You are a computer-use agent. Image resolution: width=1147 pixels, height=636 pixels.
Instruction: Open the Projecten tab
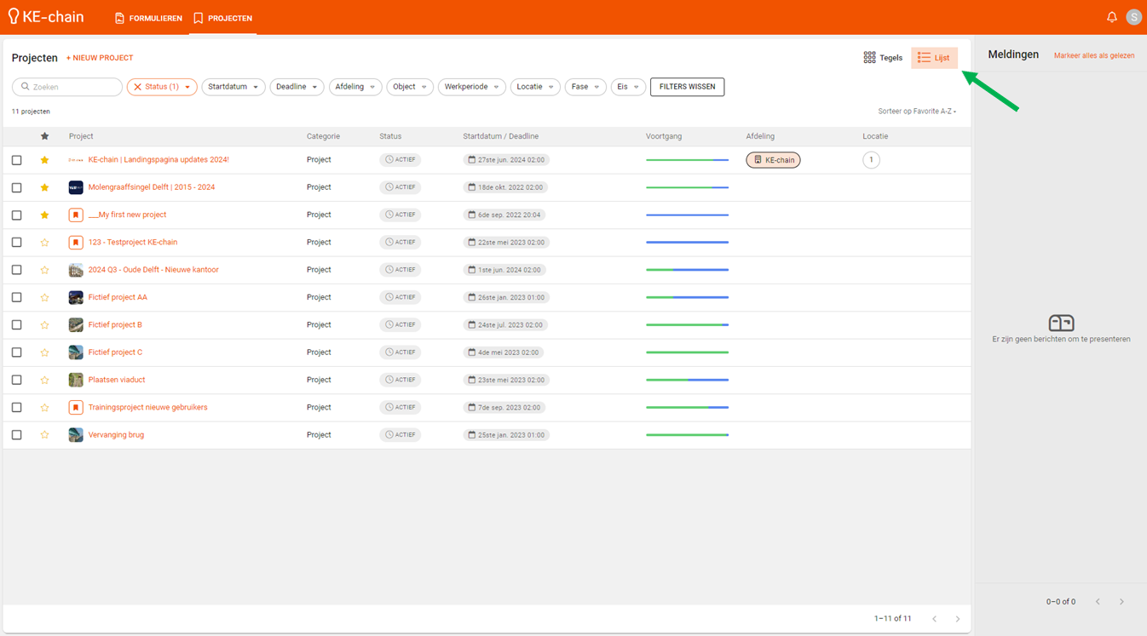[222, 18]
